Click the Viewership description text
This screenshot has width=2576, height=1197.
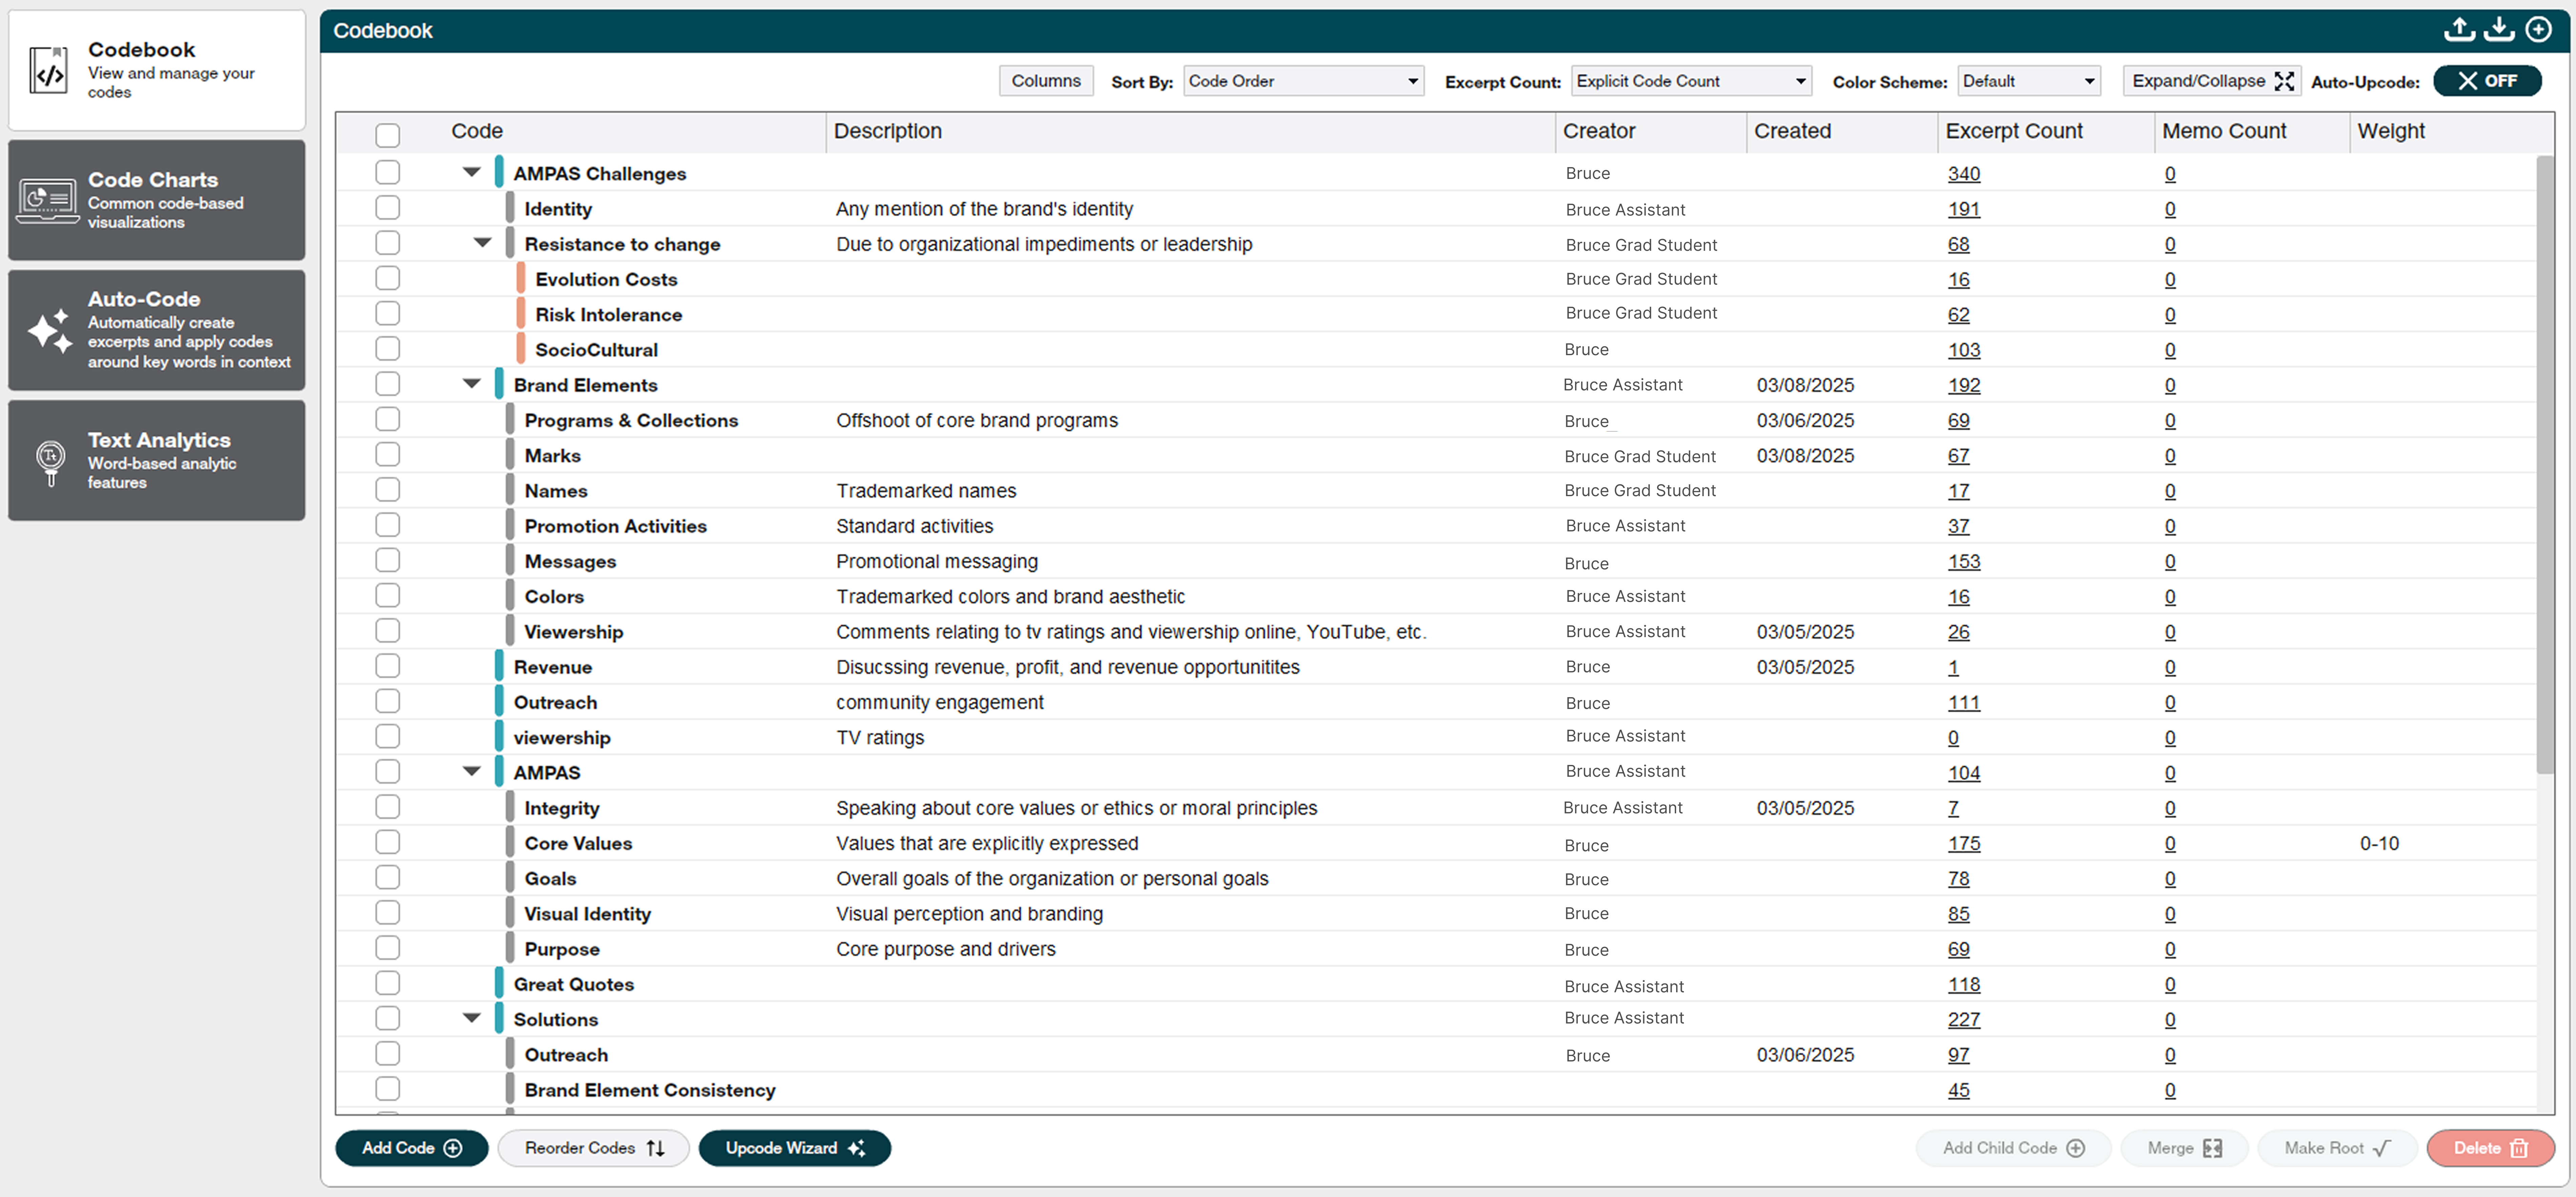[x=1131, y=632]
